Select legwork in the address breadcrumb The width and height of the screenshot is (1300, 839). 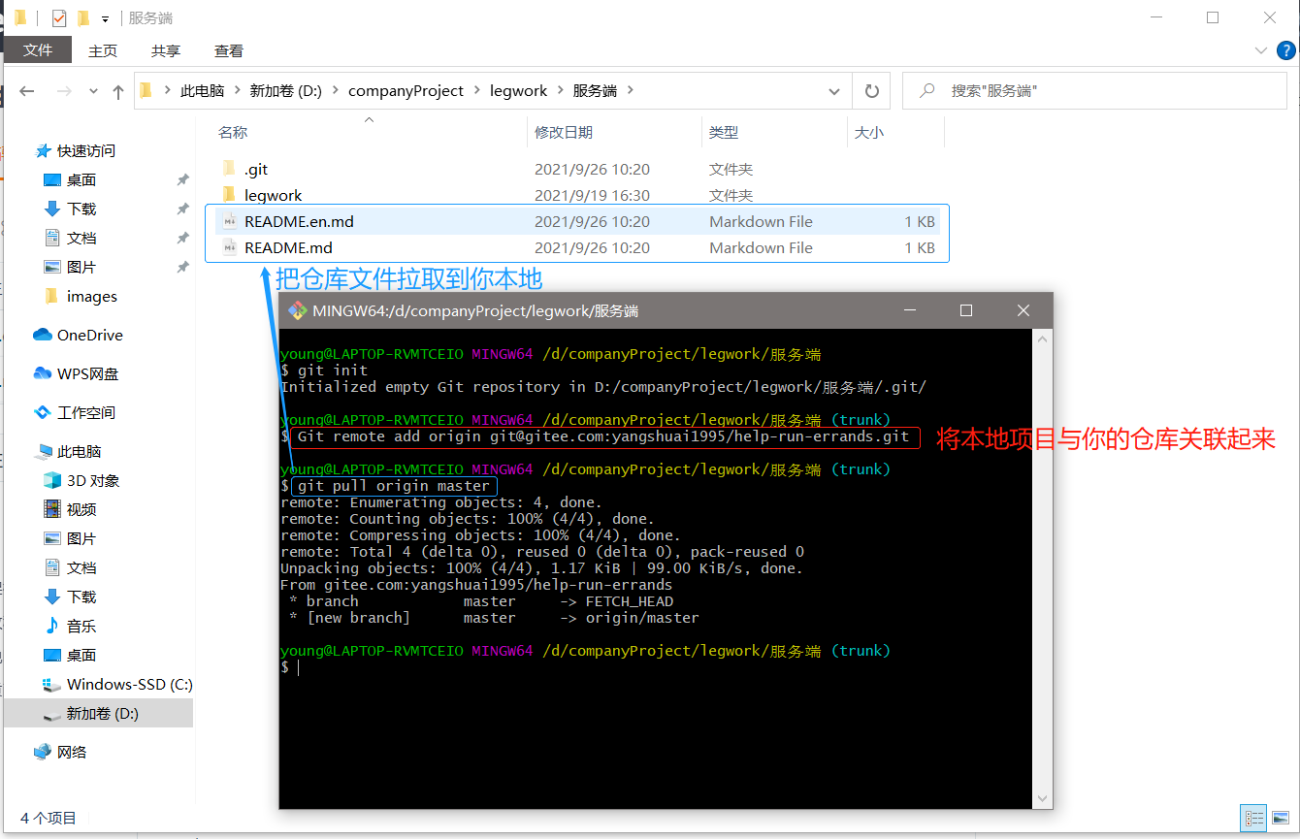tap(519, 90)
